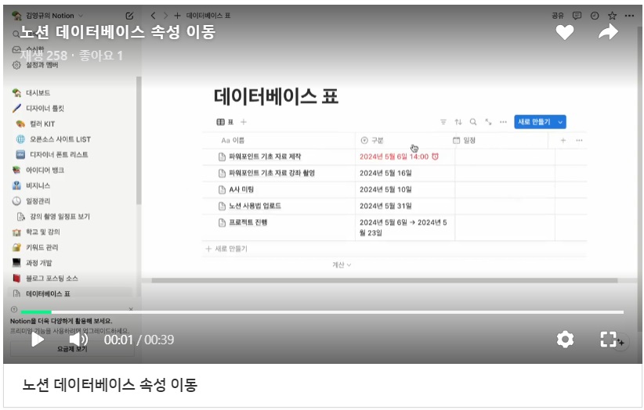Open the 계산 calculate dropdown

(x=342, y=265)
